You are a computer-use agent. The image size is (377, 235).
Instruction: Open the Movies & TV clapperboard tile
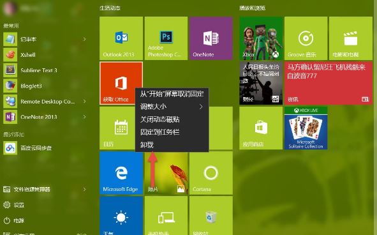pyautogui.click(x=351, y=38)
